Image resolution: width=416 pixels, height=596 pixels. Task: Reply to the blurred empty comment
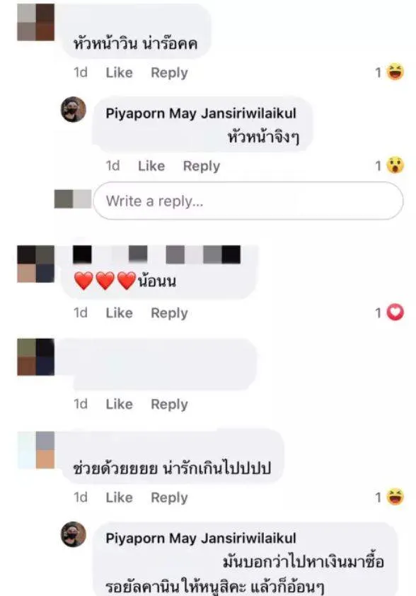tap(169, 404)
